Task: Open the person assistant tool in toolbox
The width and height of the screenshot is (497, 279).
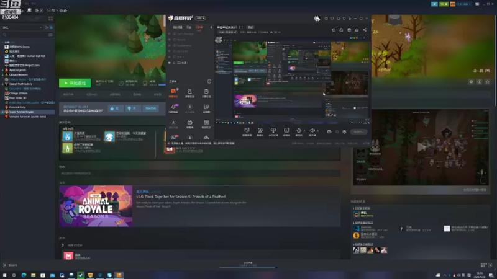Action: (x=189, y=93)
